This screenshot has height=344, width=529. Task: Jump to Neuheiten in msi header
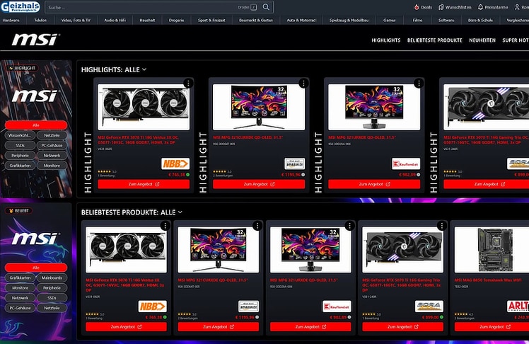[482, 40]
